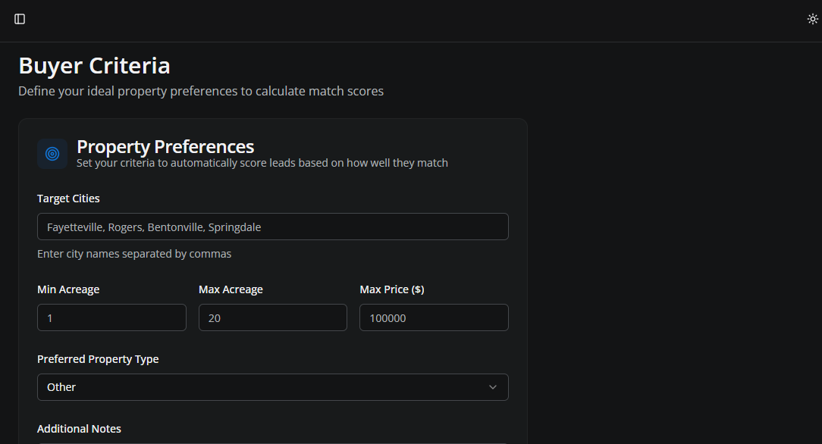Toggle the sidebar panel icon
The height and width of the screenshot is (444, 822).
coord(20,19)
